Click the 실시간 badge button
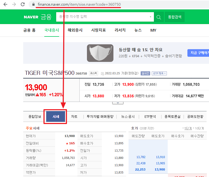 pos(145,73)
